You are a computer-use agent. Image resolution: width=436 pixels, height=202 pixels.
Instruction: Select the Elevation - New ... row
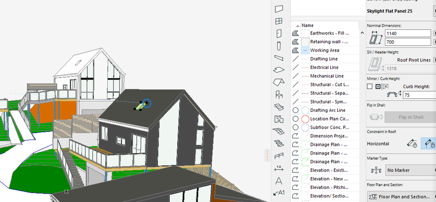[325, 179]
